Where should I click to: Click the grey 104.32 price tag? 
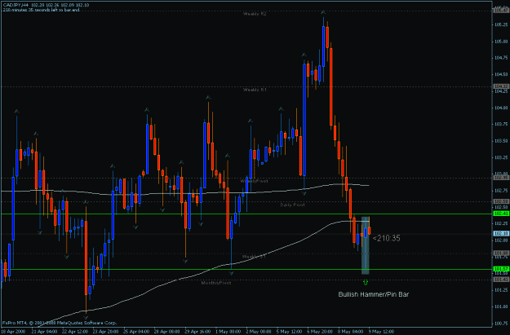(x=501, y=86)
